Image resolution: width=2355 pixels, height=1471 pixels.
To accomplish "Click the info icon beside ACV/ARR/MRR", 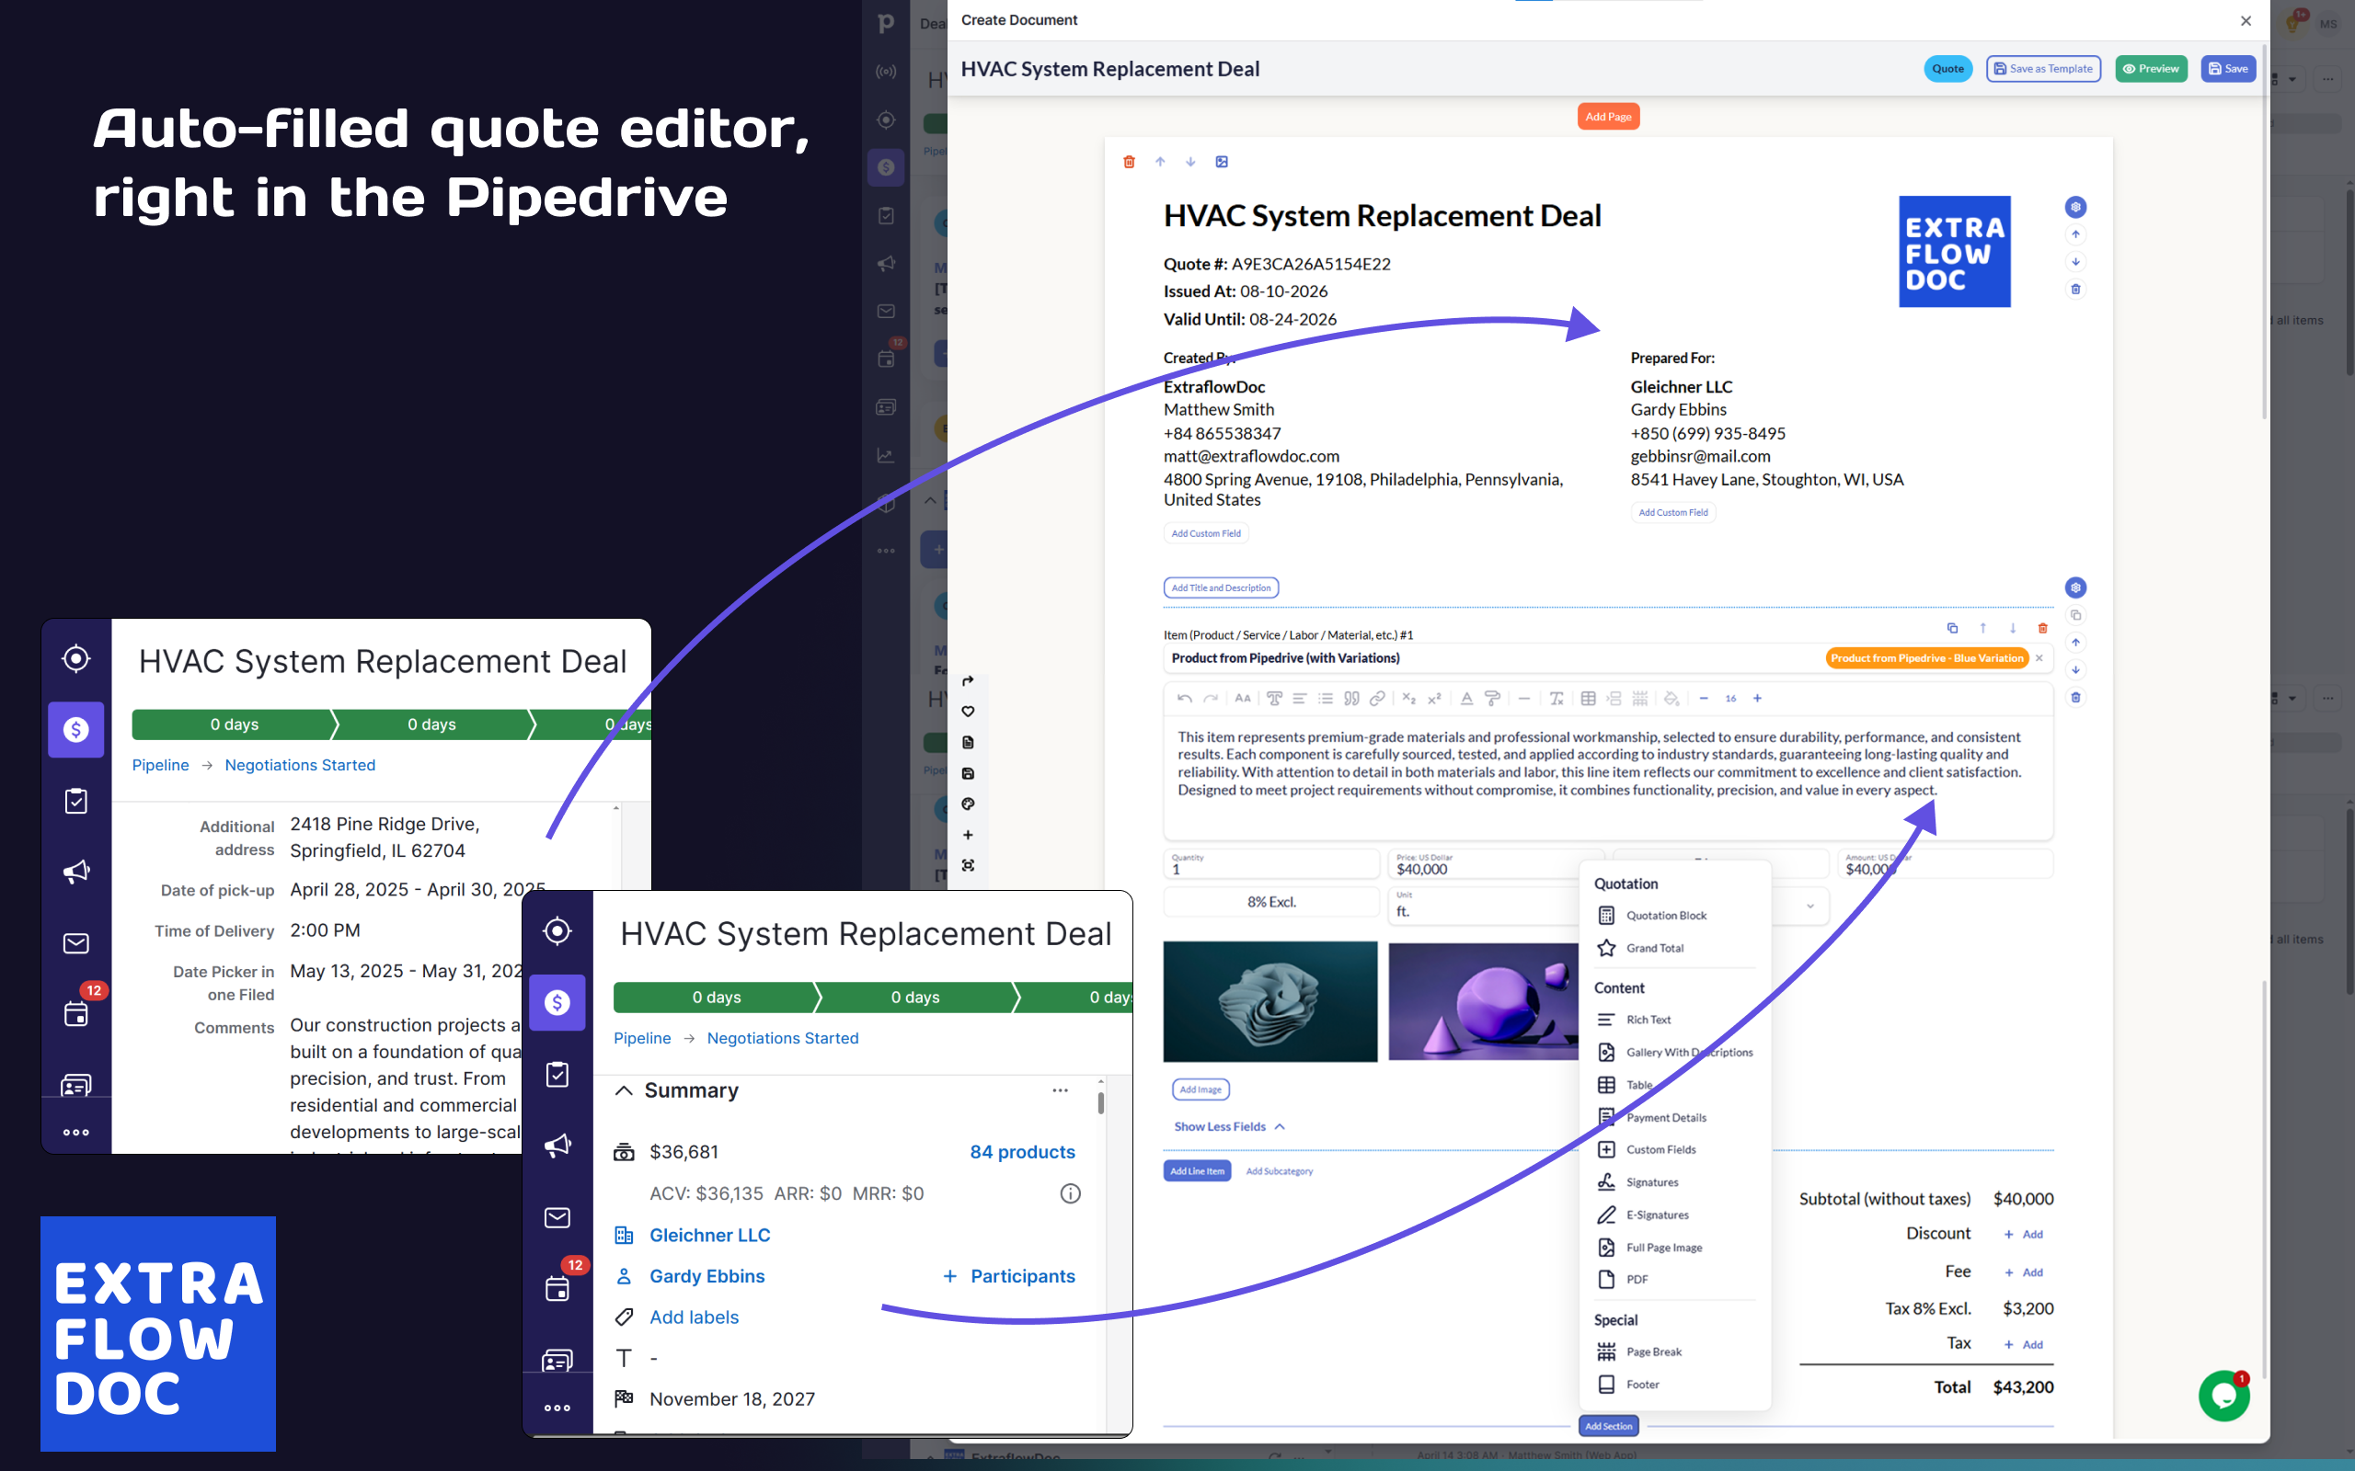I will (1071, 1192).
